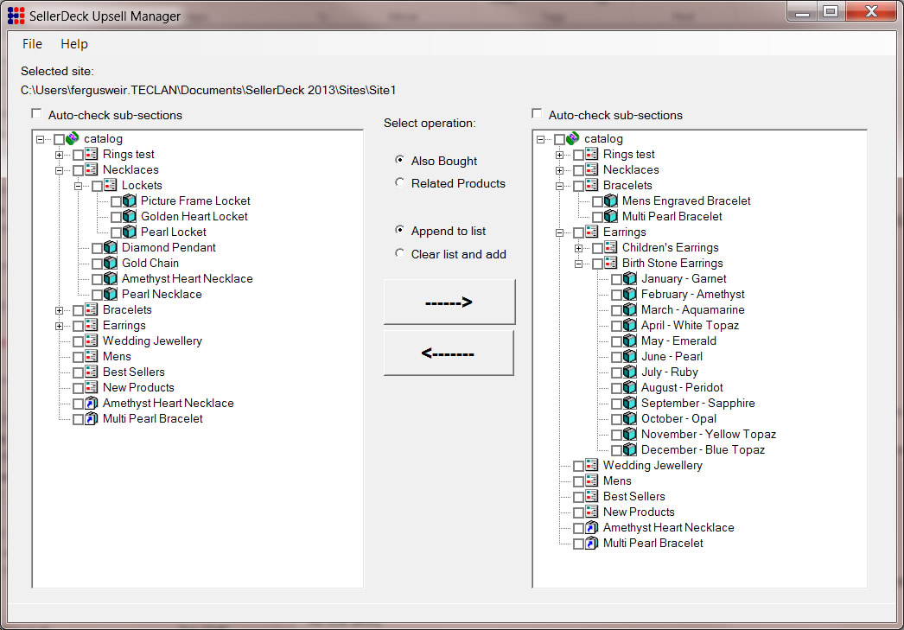Open the Help menu
The height and width of the screenshot is (630, 904).
click(x=74, y=44)
